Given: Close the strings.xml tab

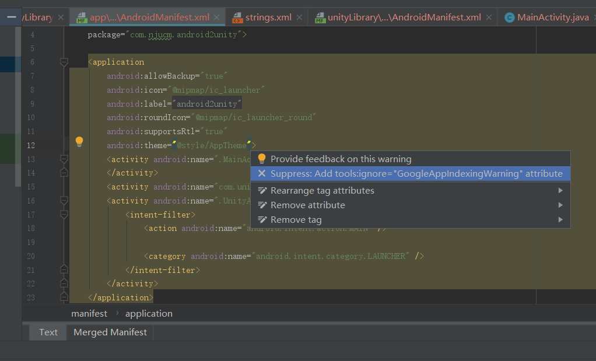Looking at the screenshot, I should tap(300, 17).
